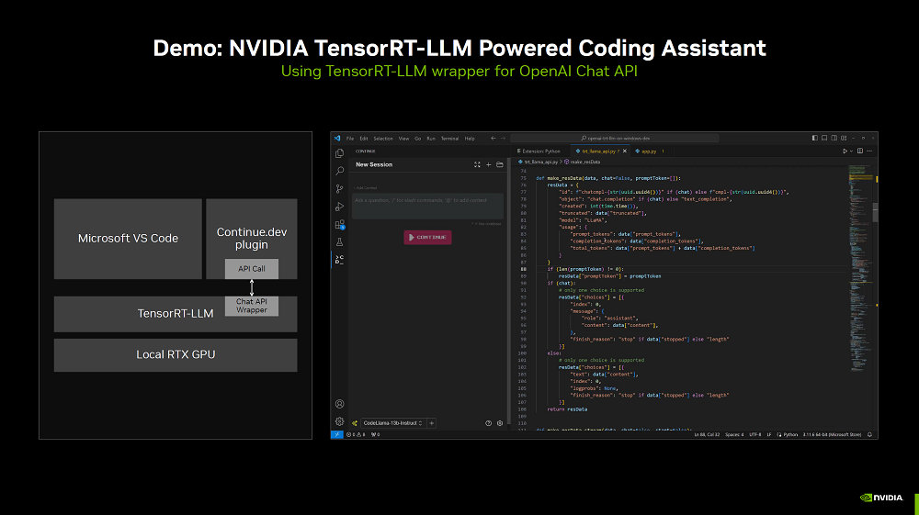Click the Add Context link
The height and width of the screenshot is (515, 919).
pyautogui.click(x=367, y=188)
